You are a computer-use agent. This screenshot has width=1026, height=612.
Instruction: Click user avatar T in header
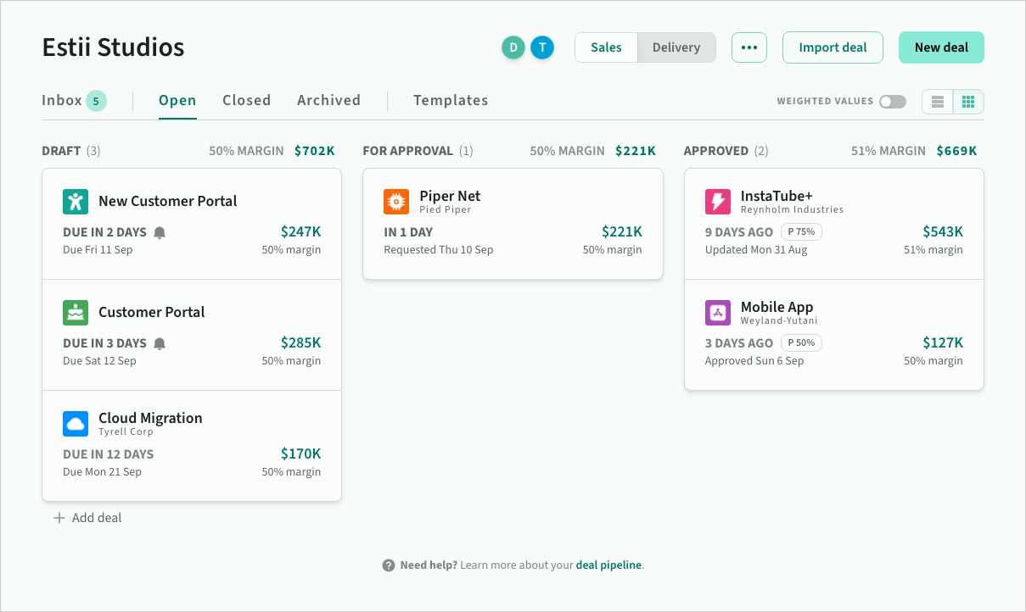(542, 47)
